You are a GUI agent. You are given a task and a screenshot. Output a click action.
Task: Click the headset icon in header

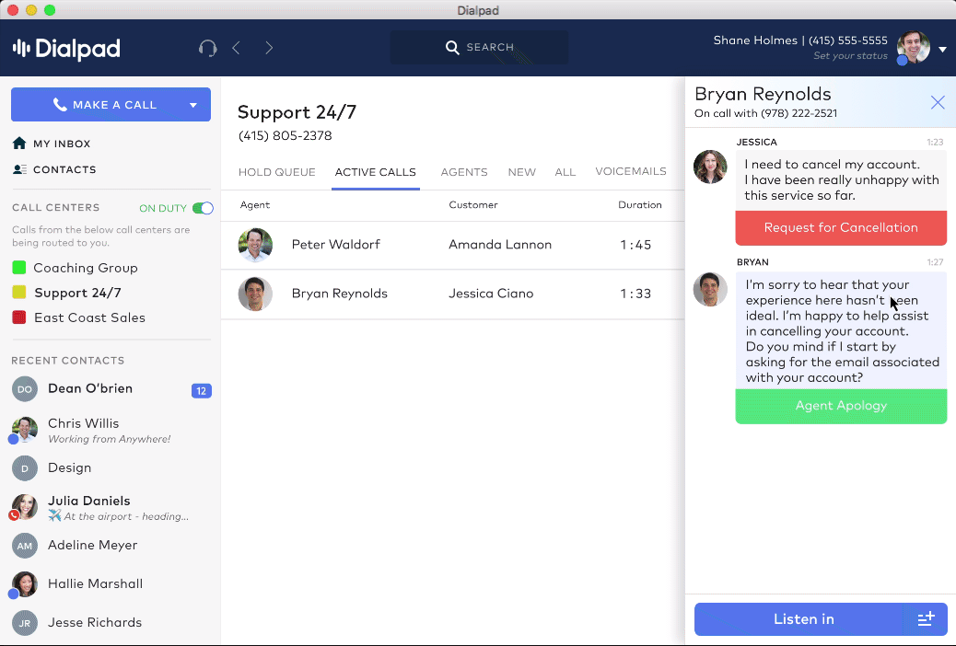[x=208, y=48]
